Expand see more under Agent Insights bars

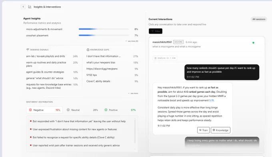coord(132,41)
